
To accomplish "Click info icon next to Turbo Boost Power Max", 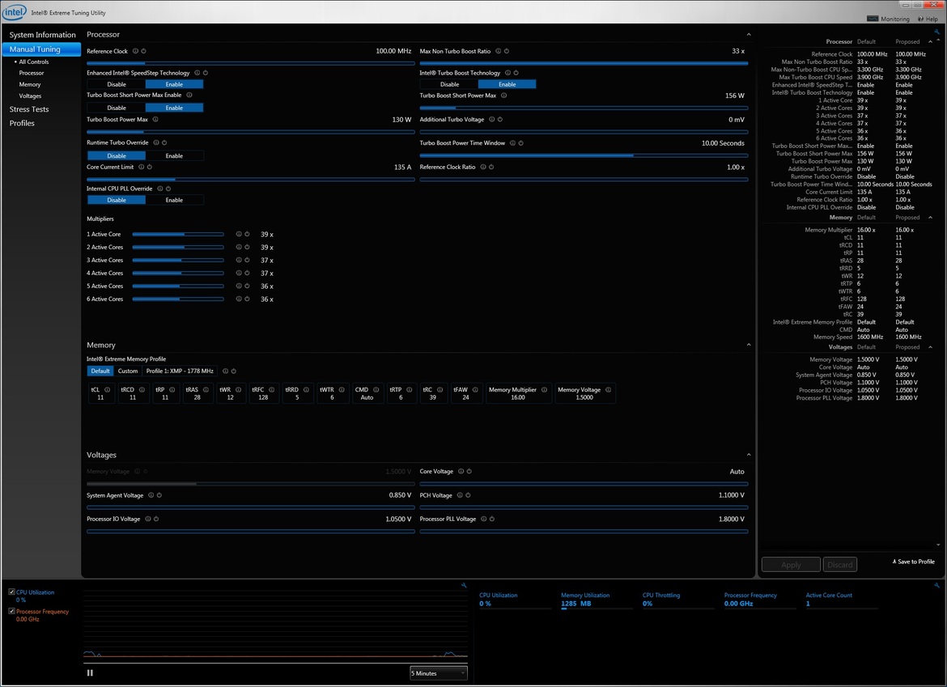I will coord(155,120).
